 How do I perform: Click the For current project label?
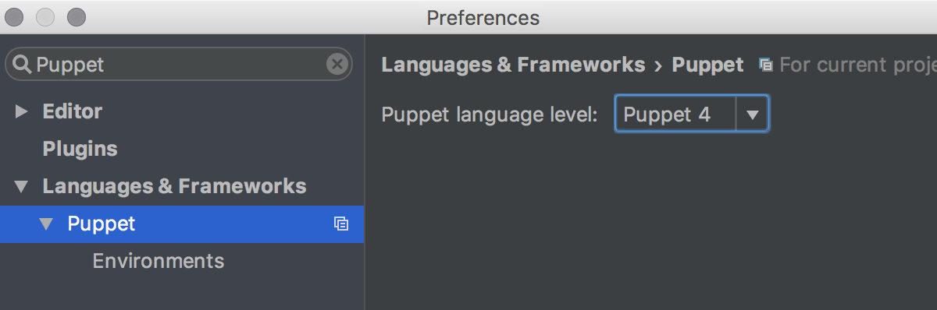click(858, 65)
